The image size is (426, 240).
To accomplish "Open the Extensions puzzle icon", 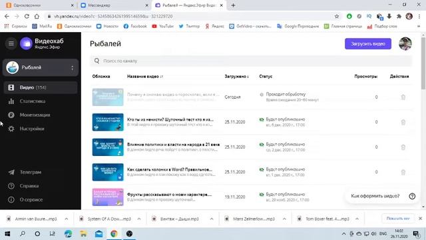I will [x=399, y=16].
